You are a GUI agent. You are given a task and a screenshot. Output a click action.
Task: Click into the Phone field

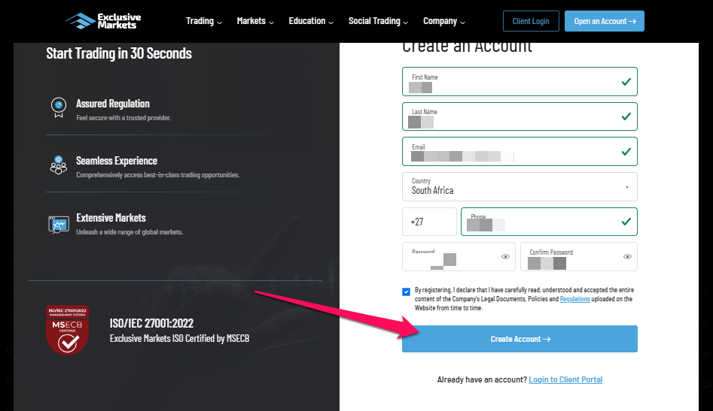[x=549, y=222]
